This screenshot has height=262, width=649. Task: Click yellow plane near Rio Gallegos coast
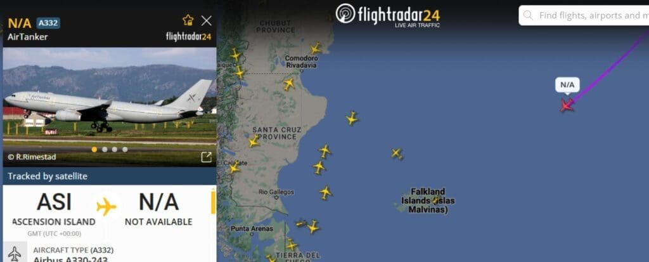(x=325, y=192)
